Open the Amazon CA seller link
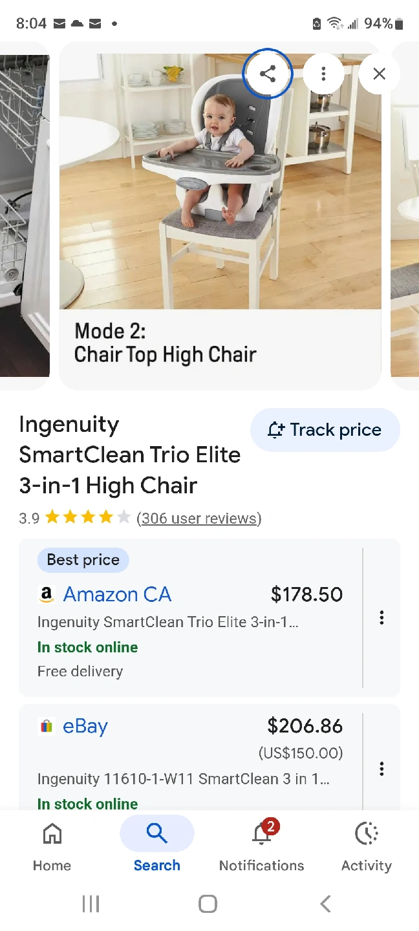 (117, 594)
